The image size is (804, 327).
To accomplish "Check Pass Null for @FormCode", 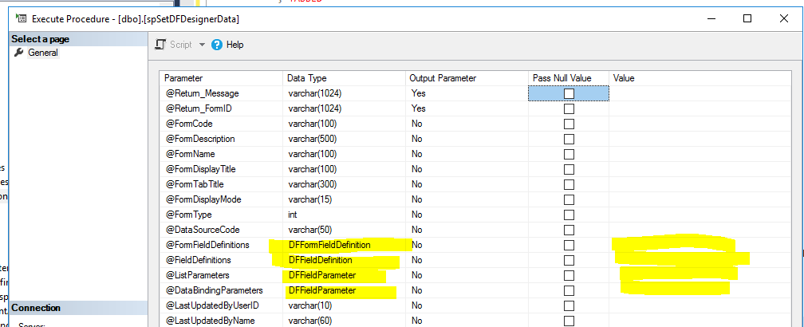I will pyautogui.click(x=569, y=124).
